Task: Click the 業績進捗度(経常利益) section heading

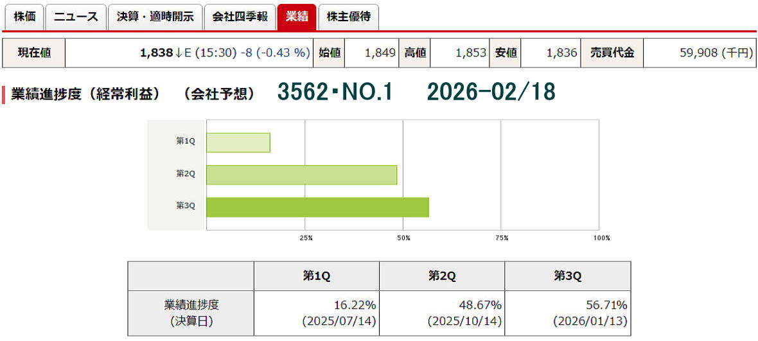Action: (85, 94)
